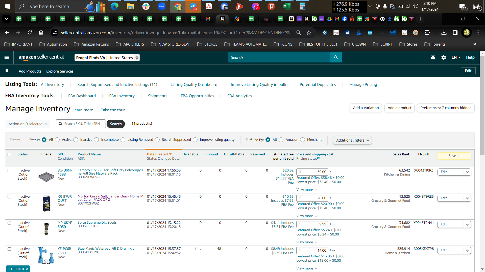Close the Feedback tab
The width and height of the screenshot is (485, 272).
pyautogui.click(x=27, y=269)
